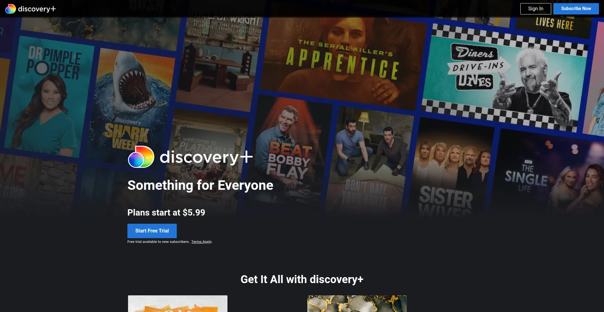Click the Sign In button

tap(535, 9)
